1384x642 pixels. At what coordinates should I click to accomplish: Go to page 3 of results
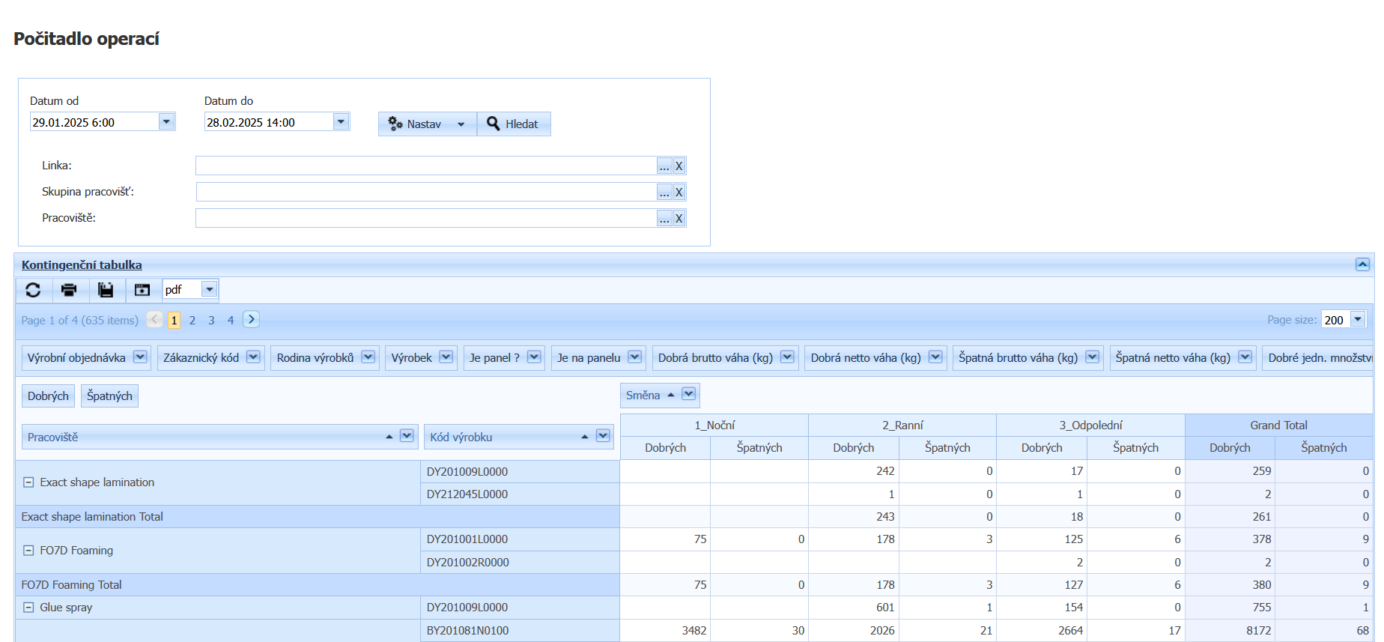pyautogui.click(x=211, y=321)
